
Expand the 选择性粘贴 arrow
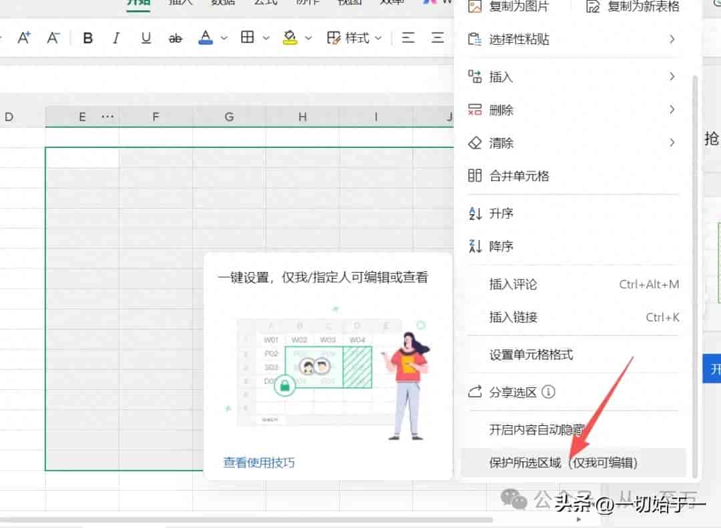[672, 39]
